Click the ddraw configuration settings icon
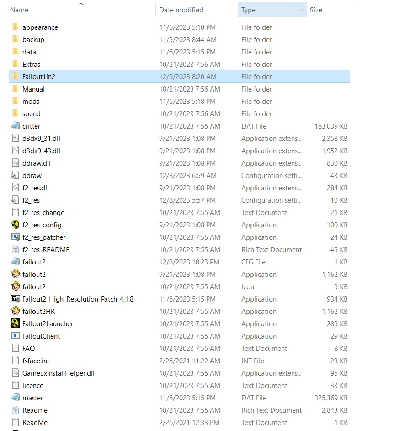This screenshot has width=410, height=431. click(x=15, y=175)
